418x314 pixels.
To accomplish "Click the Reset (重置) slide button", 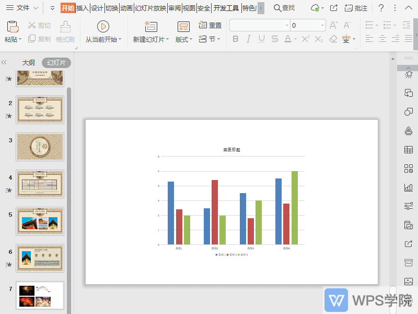I will tap(210, 25).
